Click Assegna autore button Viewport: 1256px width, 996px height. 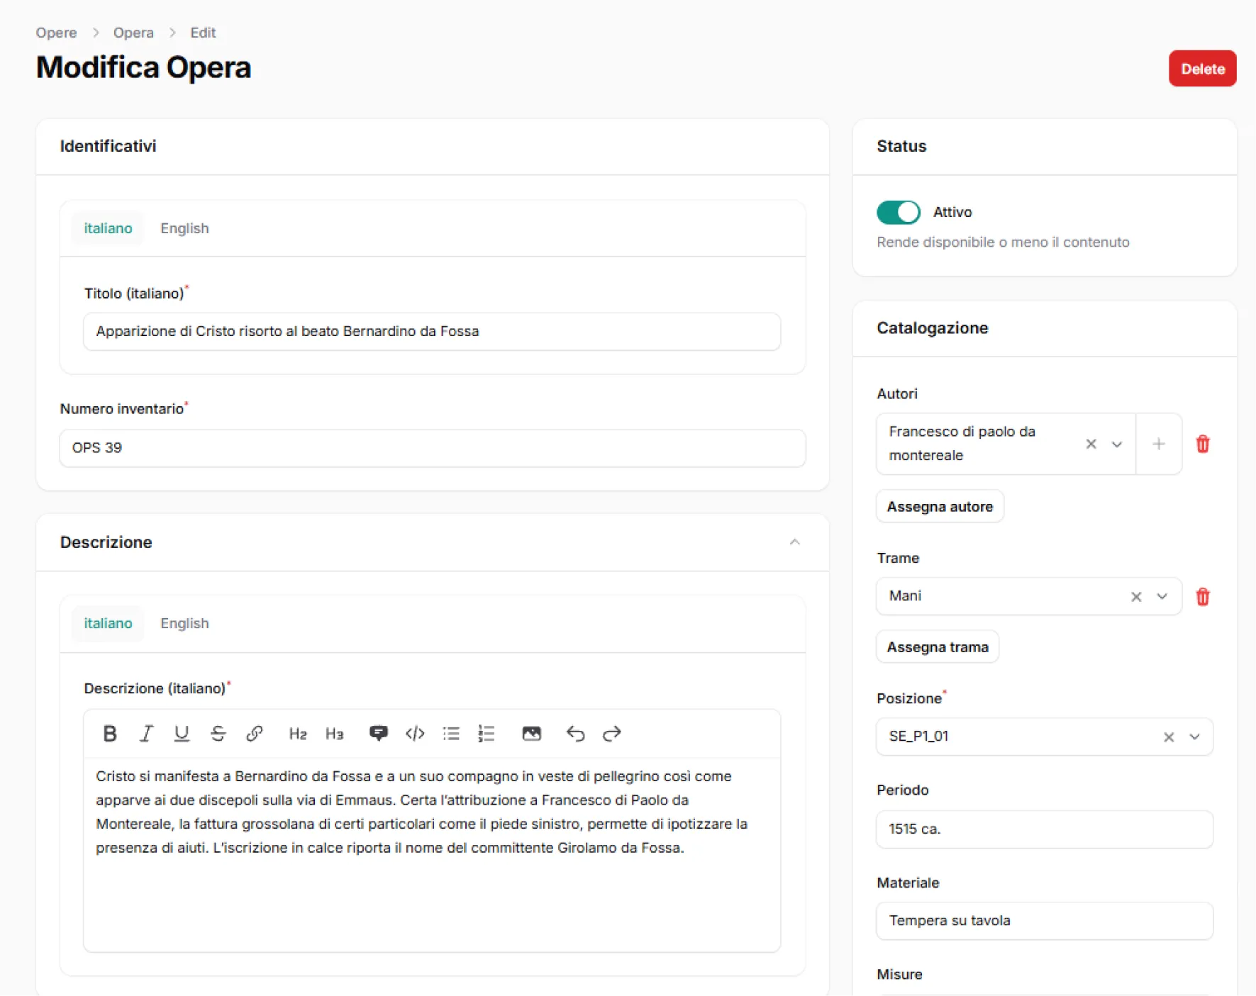point(940,507)
